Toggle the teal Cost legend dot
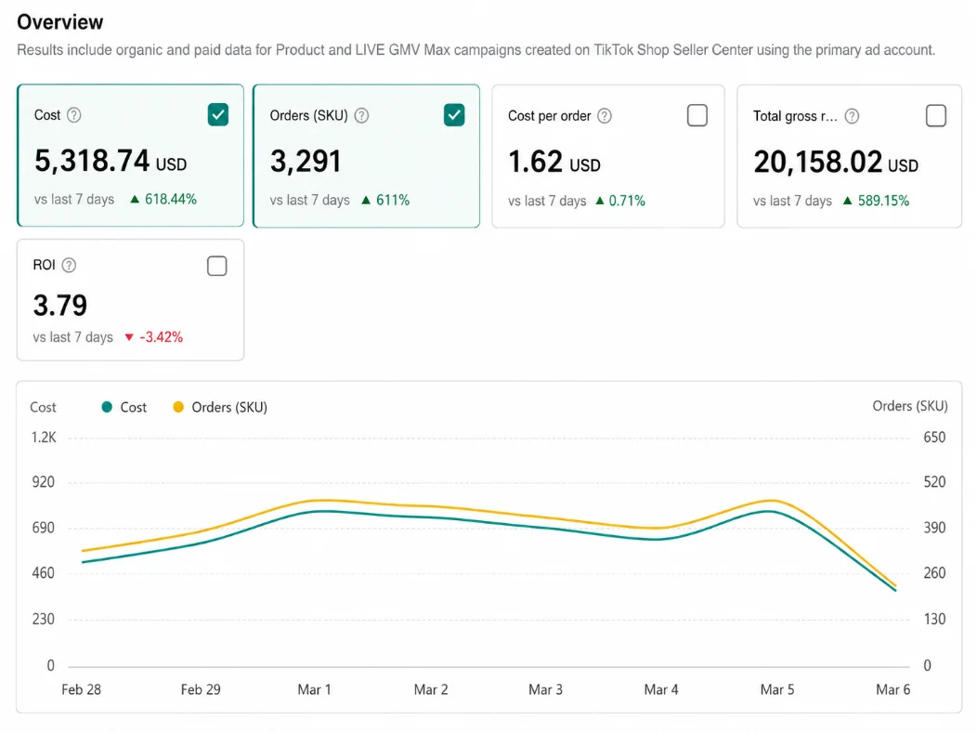Viewport: 977px width, 733px height. [x=107, y=407]
